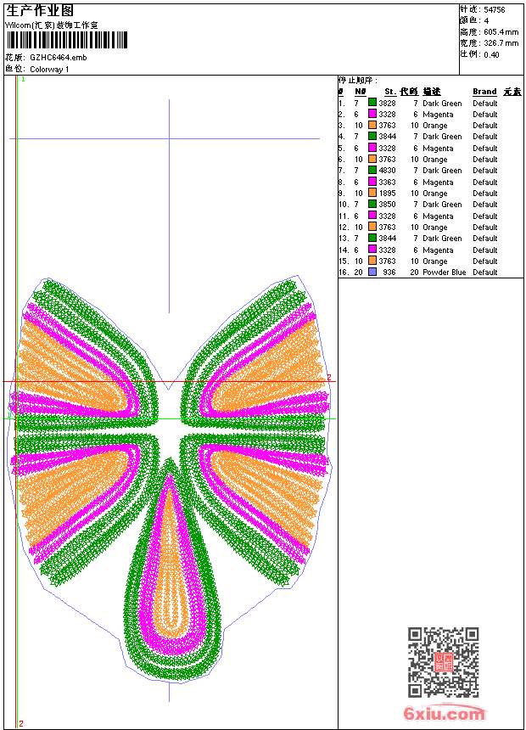Click the Powder Blue swatch in row 16
Image resolution: width=526 pixels, height=730 pixels.
click(x=372, y=272)
